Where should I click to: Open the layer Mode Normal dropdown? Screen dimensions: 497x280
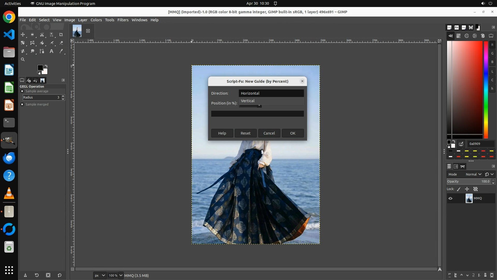(473, 174)
